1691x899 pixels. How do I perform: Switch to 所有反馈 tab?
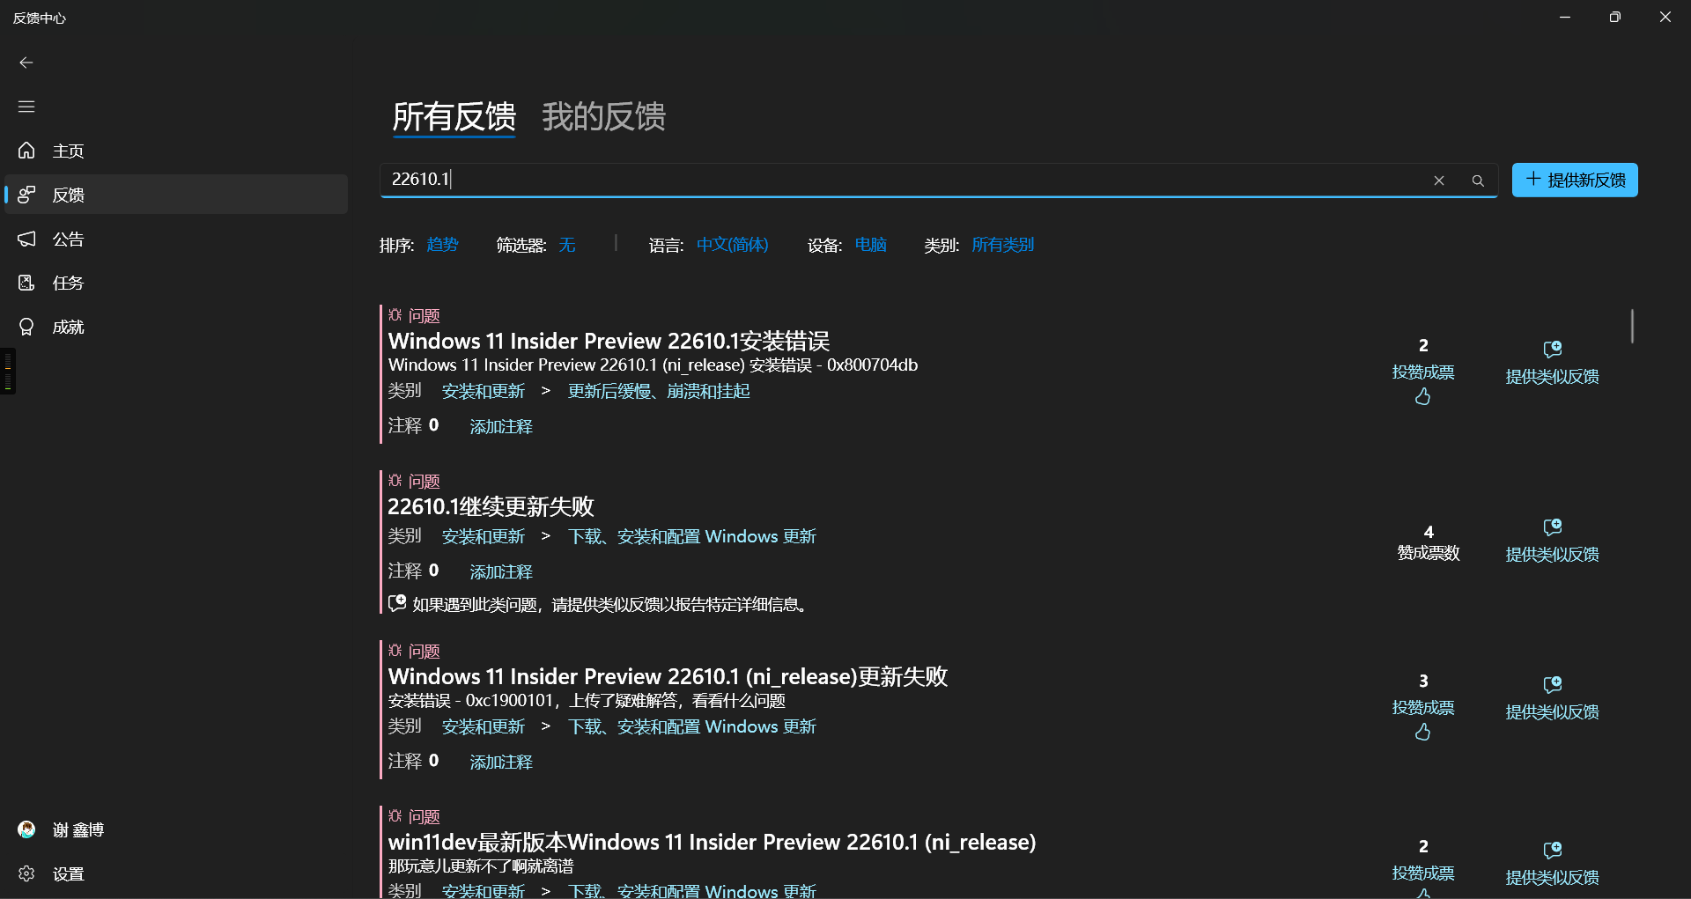(x=454, y=117)
